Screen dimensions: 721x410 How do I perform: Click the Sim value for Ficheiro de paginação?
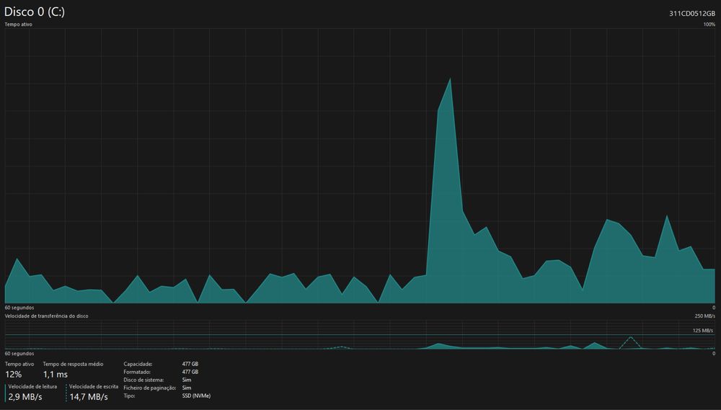pos(187,388)
